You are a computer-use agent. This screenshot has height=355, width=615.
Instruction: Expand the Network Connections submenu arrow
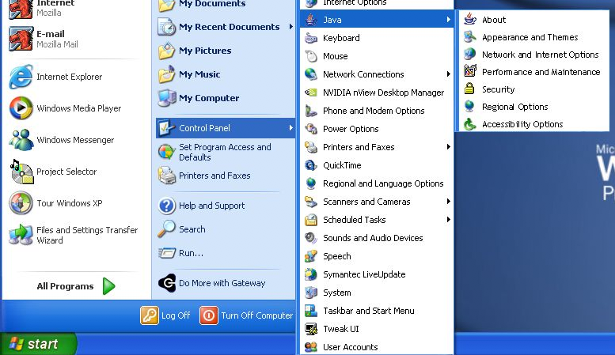448,74
